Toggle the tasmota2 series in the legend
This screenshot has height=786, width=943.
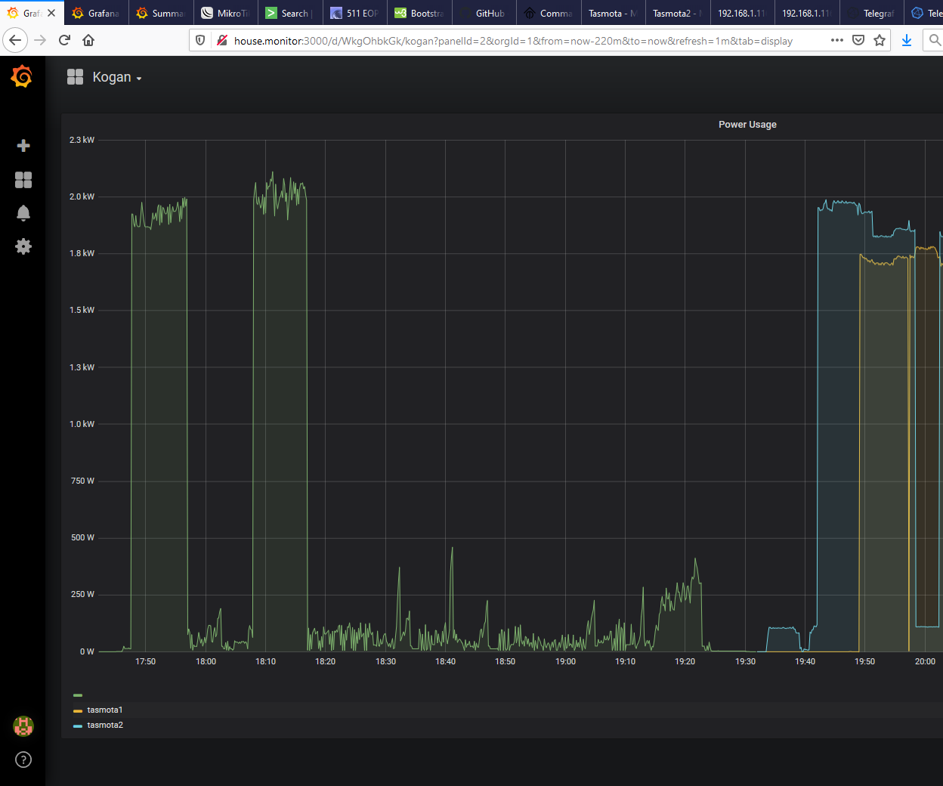click(x=105, y=725)
